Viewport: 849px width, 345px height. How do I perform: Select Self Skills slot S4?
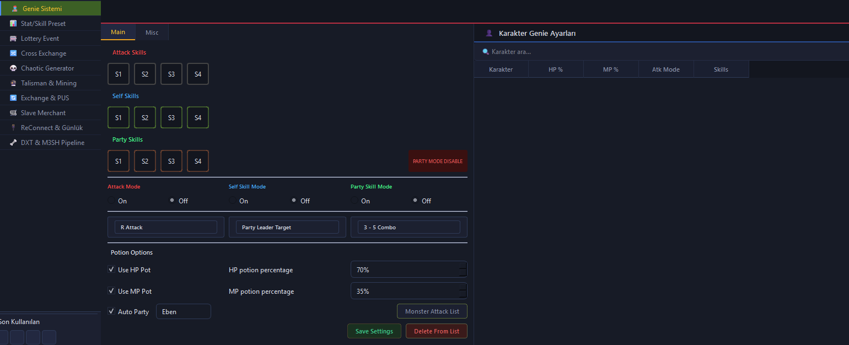[x=198, y=117]
